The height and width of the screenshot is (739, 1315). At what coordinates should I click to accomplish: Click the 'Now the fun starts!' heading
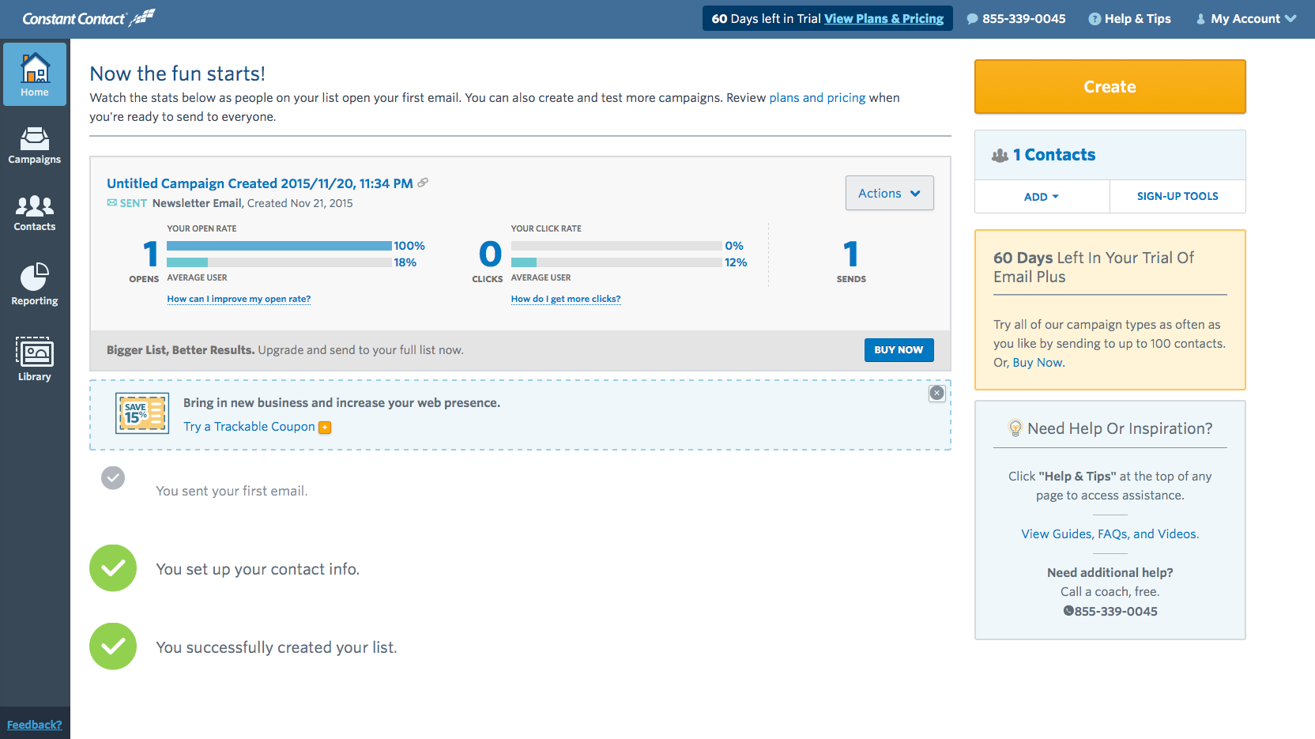coord(178,74)
